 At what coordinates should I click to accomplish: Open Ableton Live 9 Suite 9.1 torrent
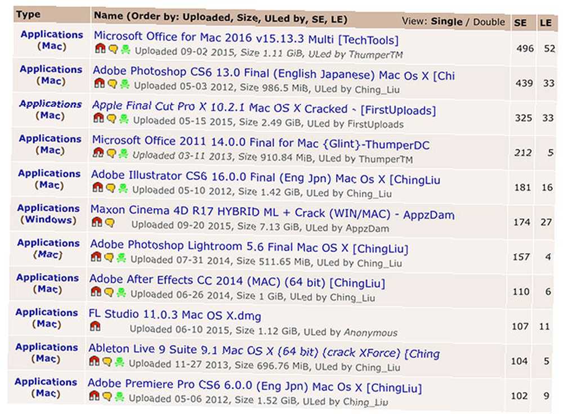coord(264,351)
